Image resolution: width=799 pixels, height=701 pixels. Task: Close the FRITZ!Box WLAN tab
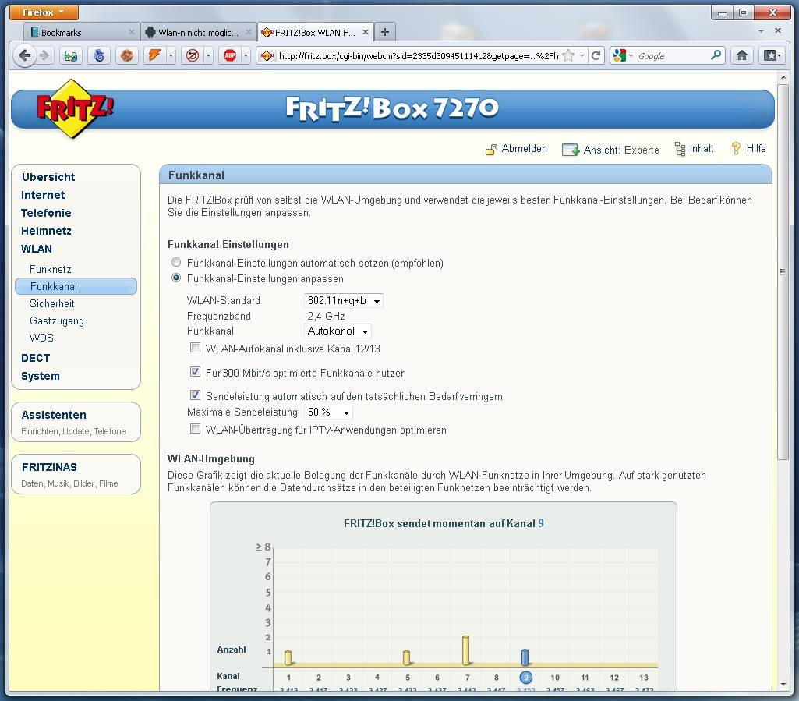(366, 32)
